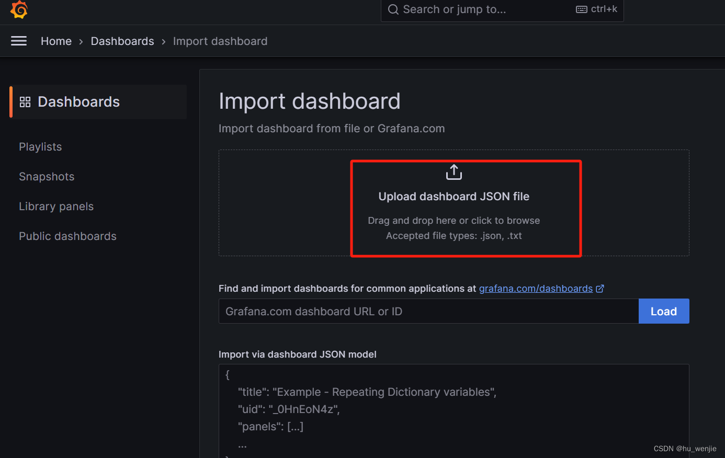Click 'Accepted file types: .json, .txt' text
Viewport: 725px width, 458px height.
tap(454, 236)
